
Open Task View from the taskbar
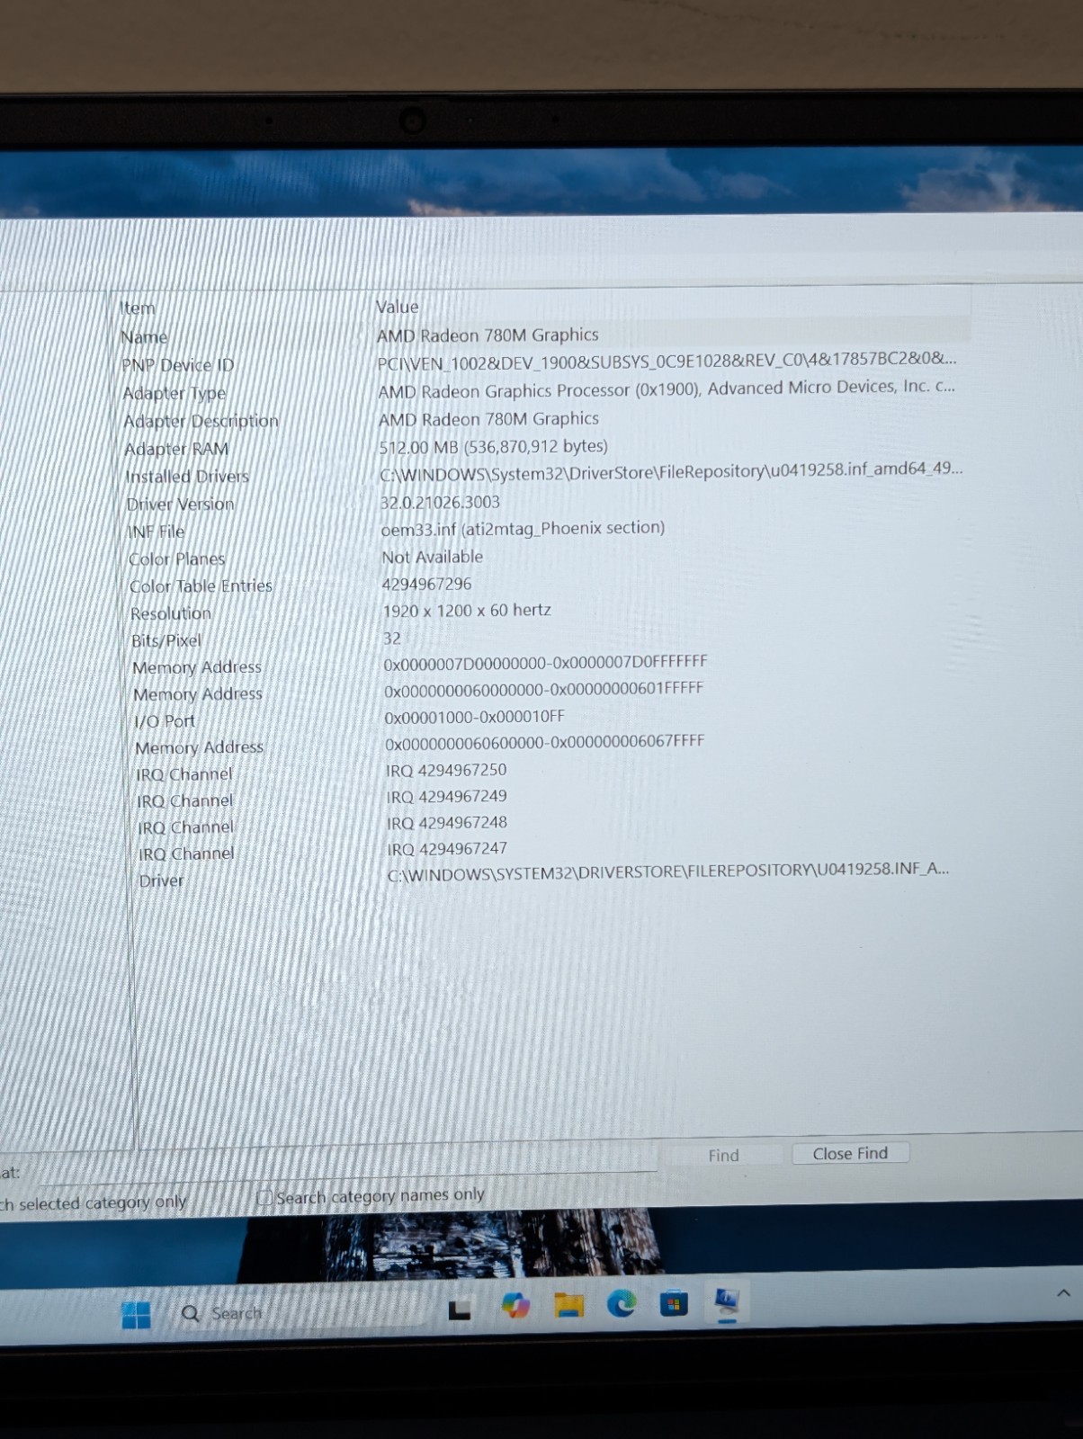point(460,1309)
